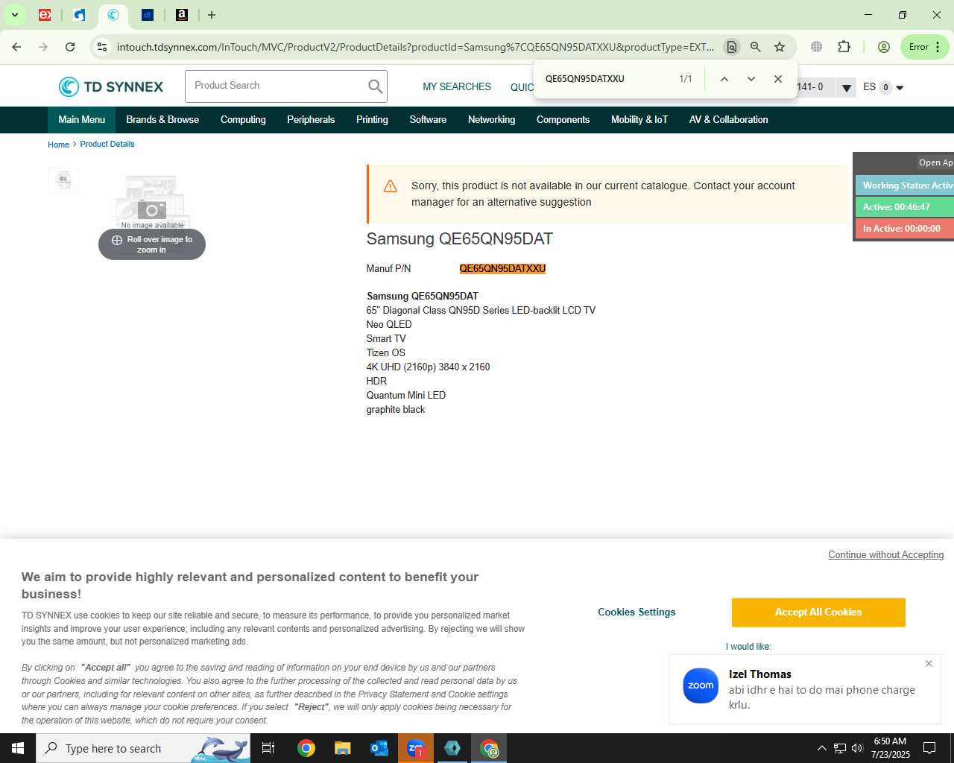
Task: Switch to the first red 'ex' tab
Action: click(x=45, y=15)
